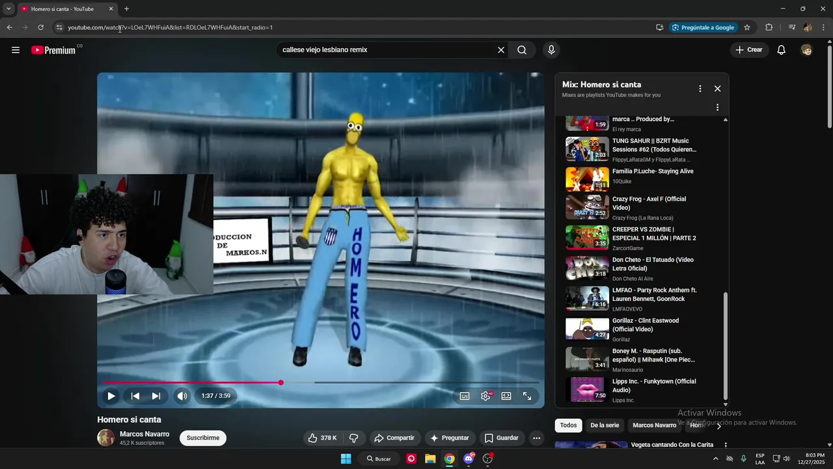Go back in browser history
The width and height of the screenshot is (833, 469).
(x=9, y=27)
